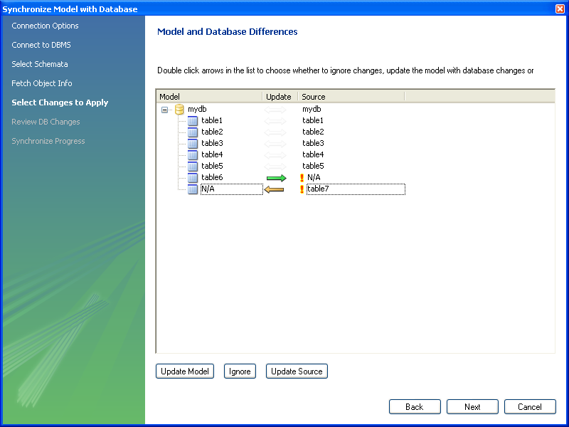Select the table5 table icon
The height and width of the screenshot is (427, 569).
coord(193,166)
